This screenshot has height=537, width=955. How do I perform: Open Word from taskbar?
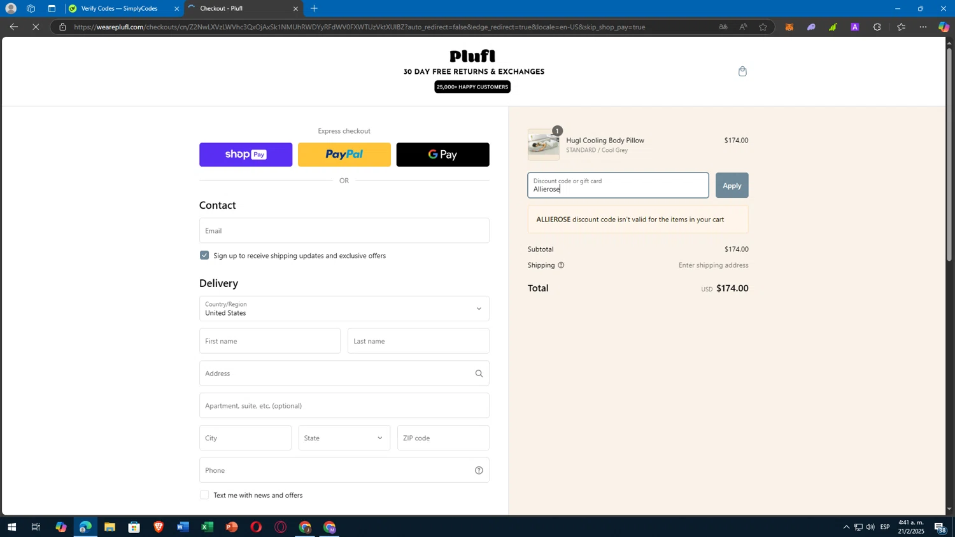pos(183,527)
